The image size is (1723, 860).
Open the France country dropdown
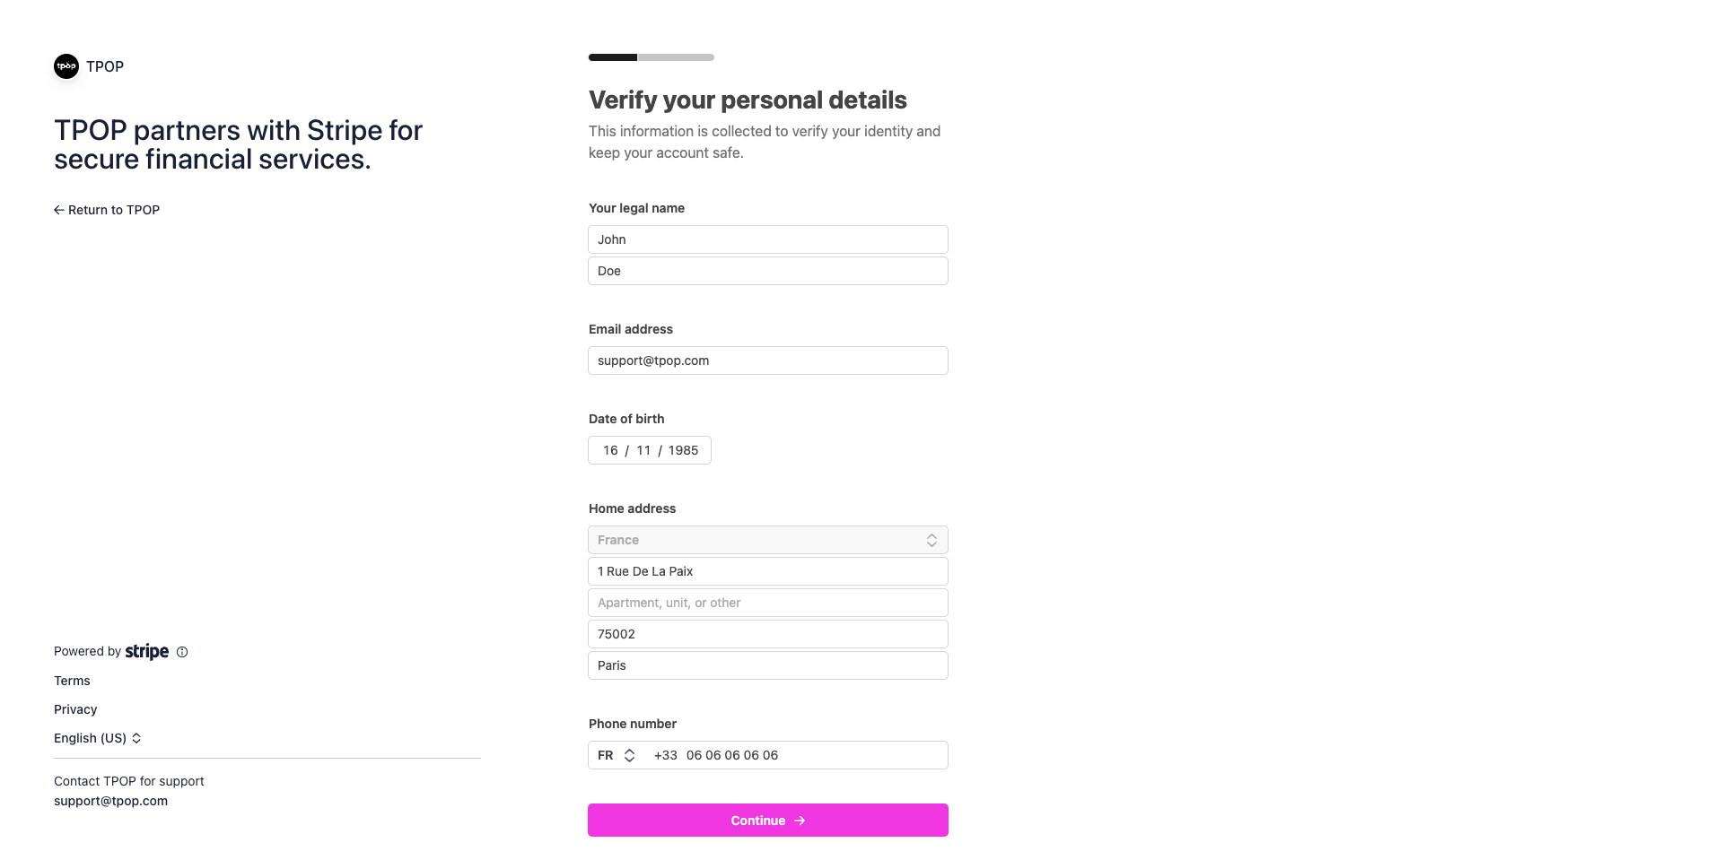[767, 540]
